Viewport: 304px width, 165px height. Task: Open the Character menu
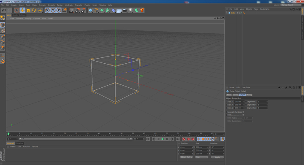click(79, 5)
